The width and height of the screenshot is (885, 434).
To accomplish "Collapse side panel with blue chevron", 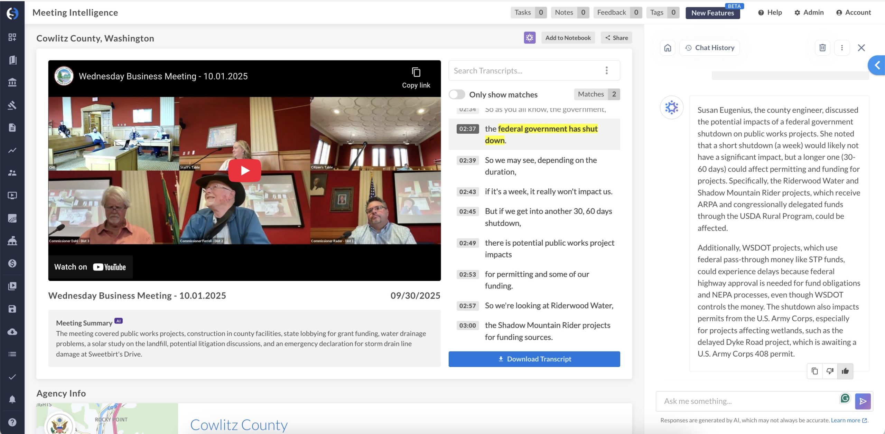I will pos(877,65).
